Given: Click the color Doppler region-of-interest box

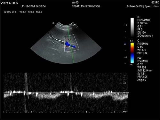Looking at the screenshot, I should point(72,43).
